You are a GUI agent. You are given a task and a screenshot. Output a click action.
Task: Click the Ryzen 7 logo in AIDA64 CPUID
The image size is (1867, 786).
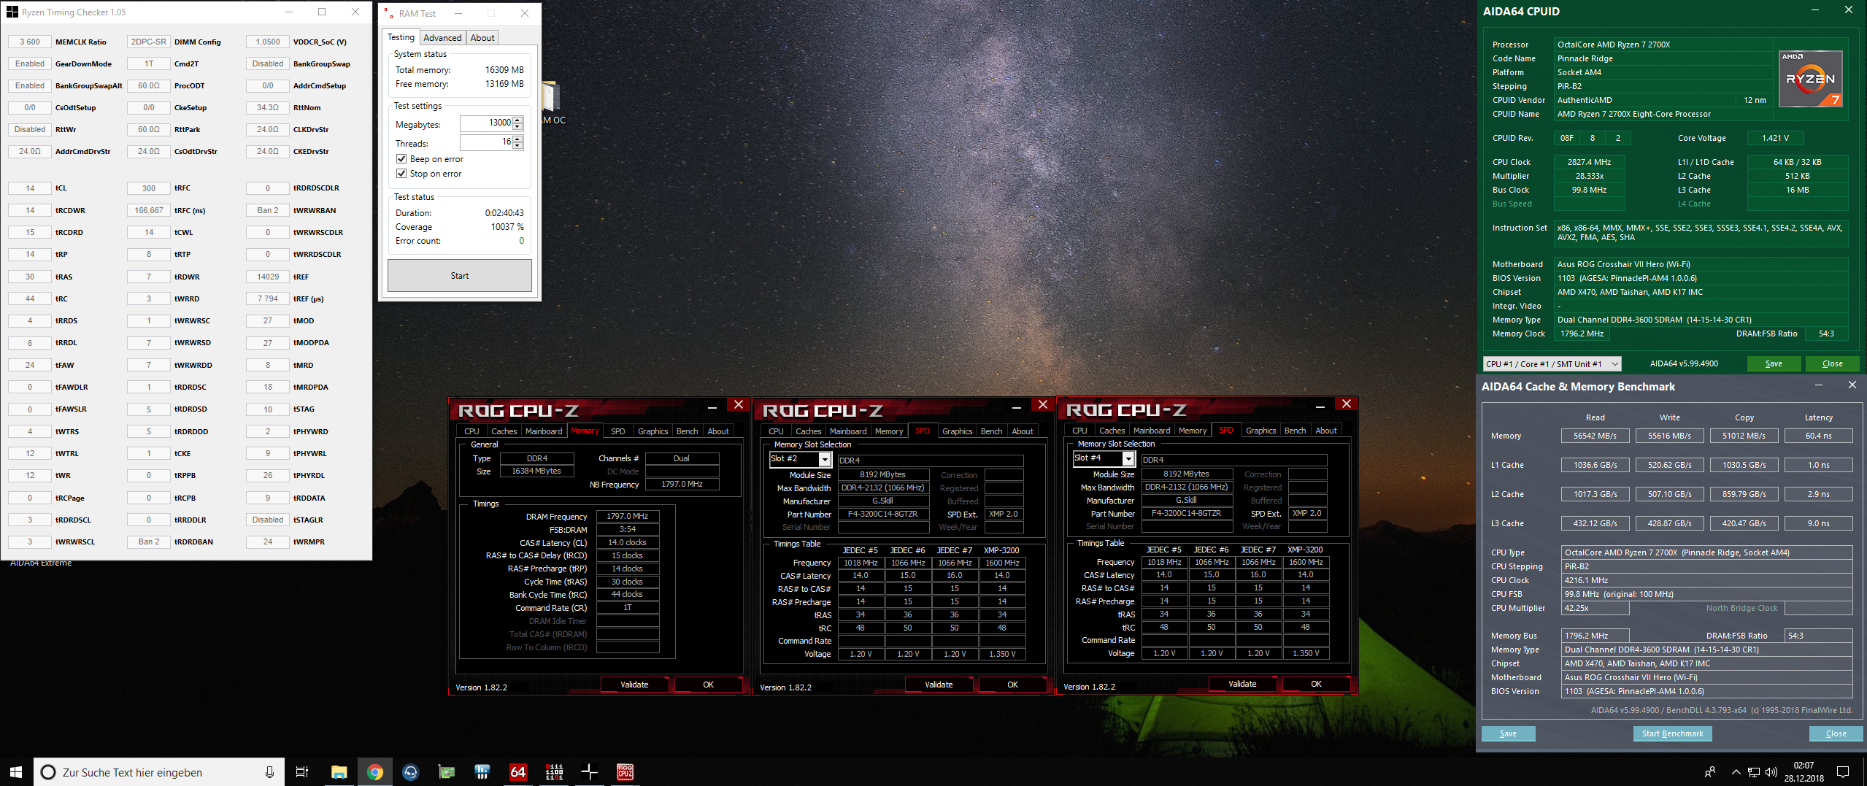tap(1810, 79)
